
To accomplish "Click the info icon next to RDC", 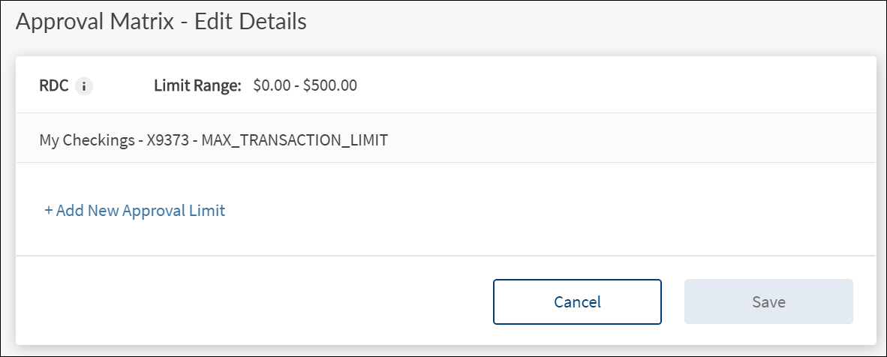I will tap(84, 86).
